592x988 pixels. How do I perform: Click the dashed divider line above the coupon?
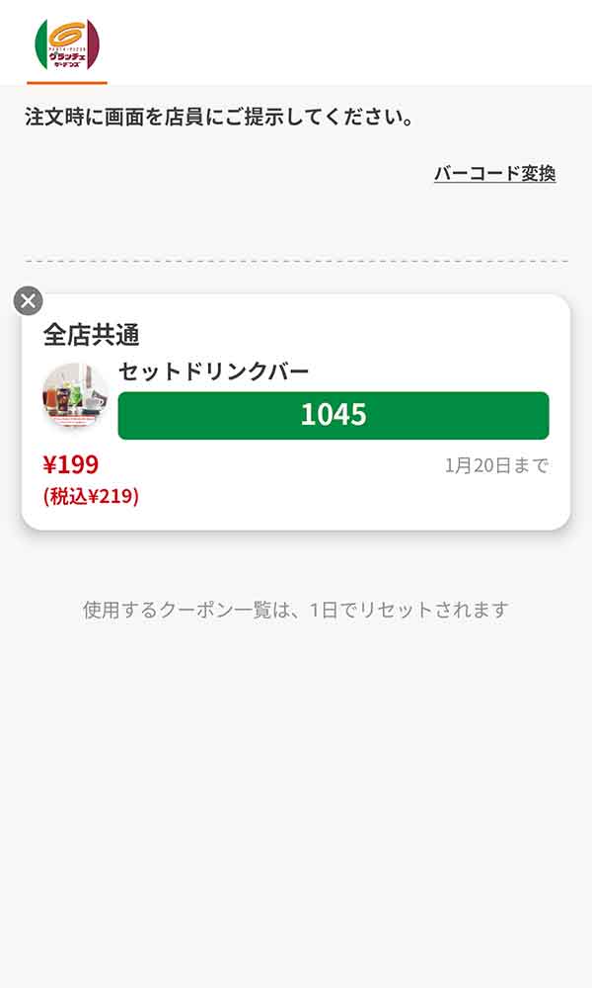click(x=296, y=258)
